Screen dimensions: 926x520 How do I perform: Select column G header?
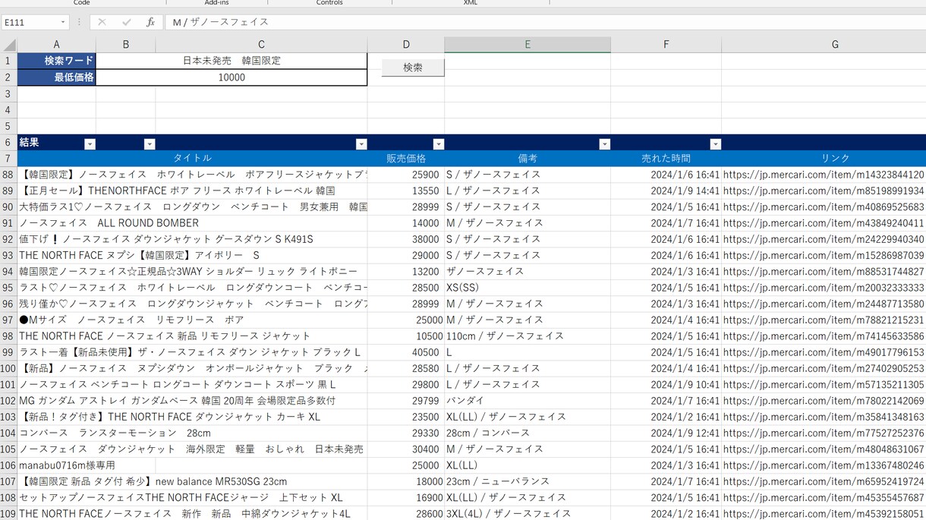point(824,45)
